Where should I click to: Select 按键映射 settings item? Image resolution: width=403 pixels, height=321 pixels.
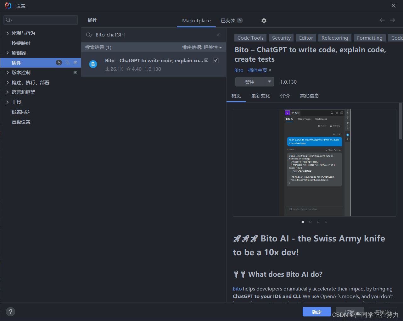click(21, 43)
